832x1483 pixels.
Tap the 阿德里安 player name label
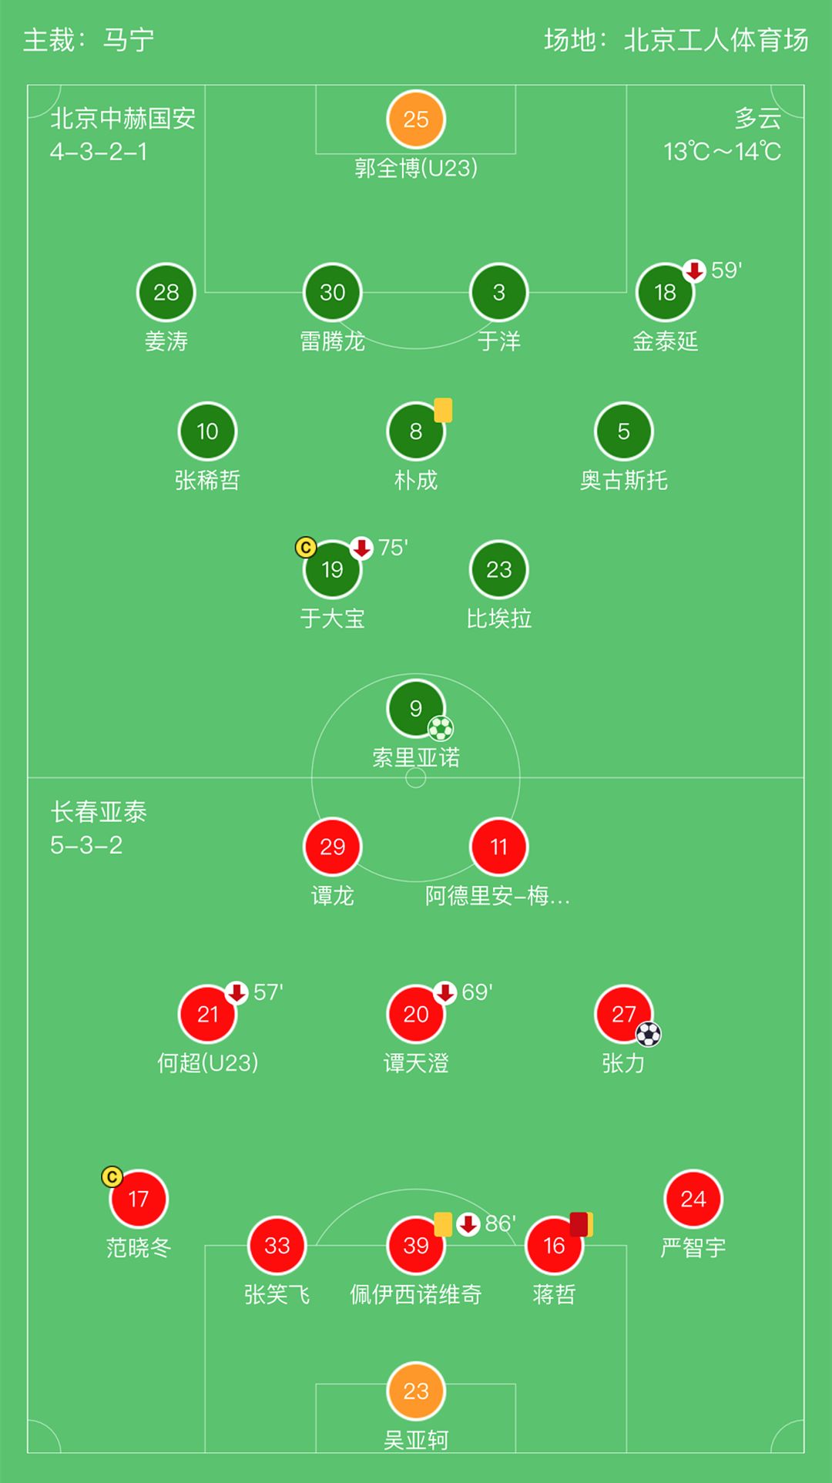coord(498,896)
